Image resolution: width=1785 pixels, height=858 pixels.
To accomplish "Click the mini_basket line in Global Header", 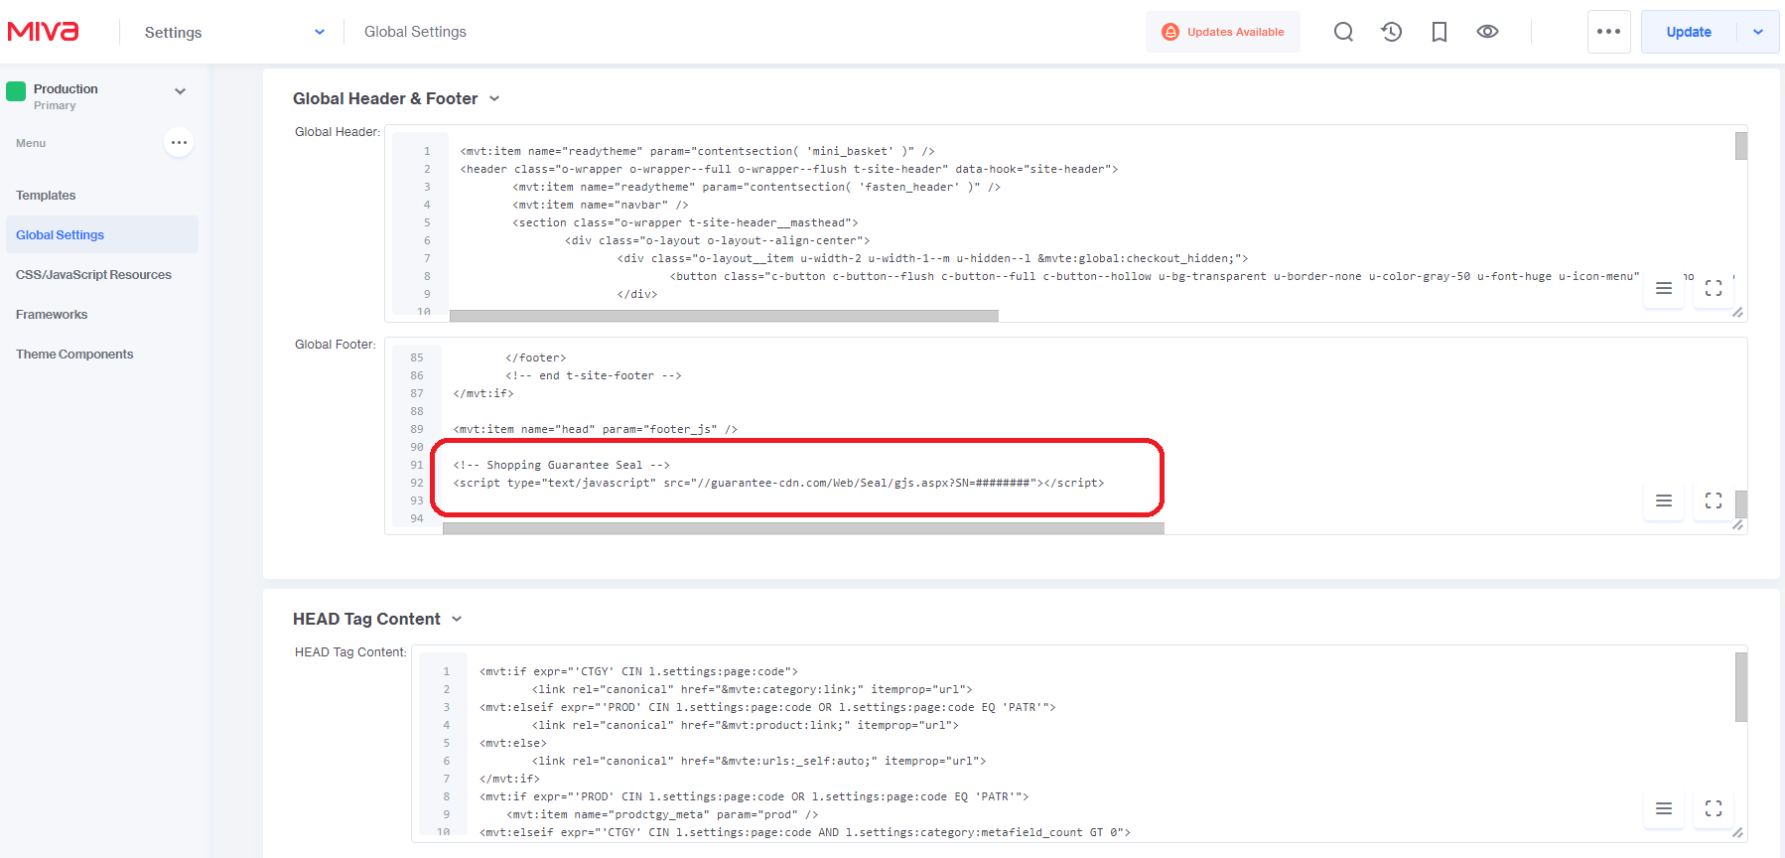I will pos(697,151).
